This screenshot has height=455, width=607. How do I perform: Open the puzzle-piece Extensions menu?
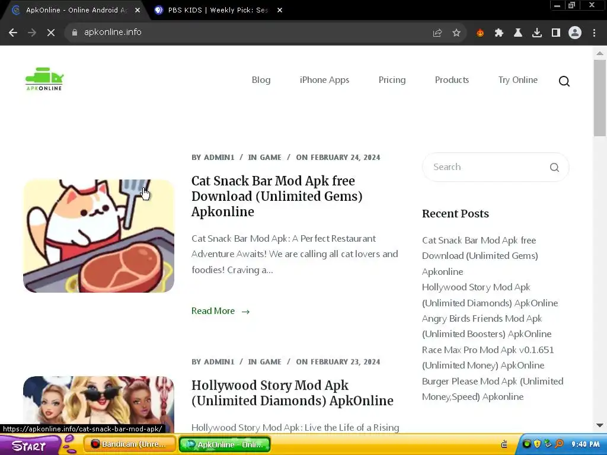click(x=499, y=33)
